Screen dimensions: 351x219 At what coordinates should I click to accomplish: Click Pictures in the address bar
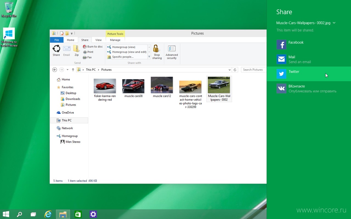tap(106, 70)
